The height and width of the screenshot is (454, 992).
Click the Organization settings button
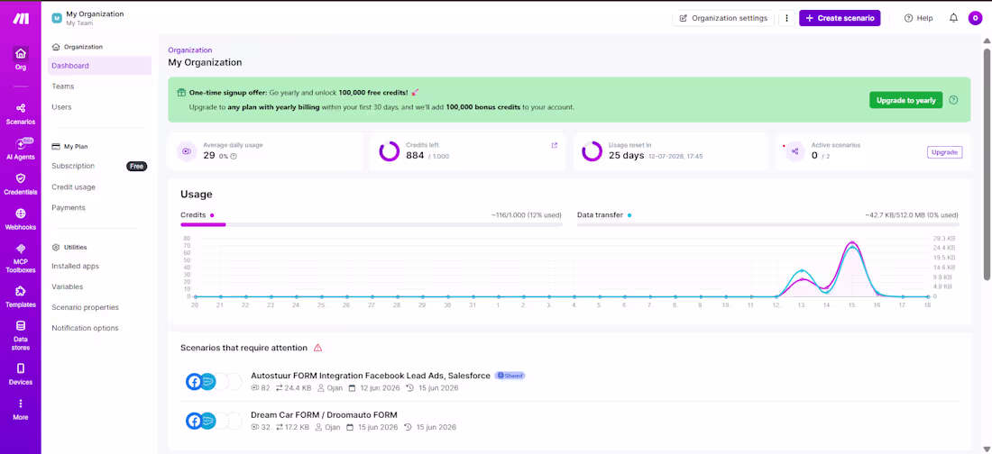tap(723, 18)
